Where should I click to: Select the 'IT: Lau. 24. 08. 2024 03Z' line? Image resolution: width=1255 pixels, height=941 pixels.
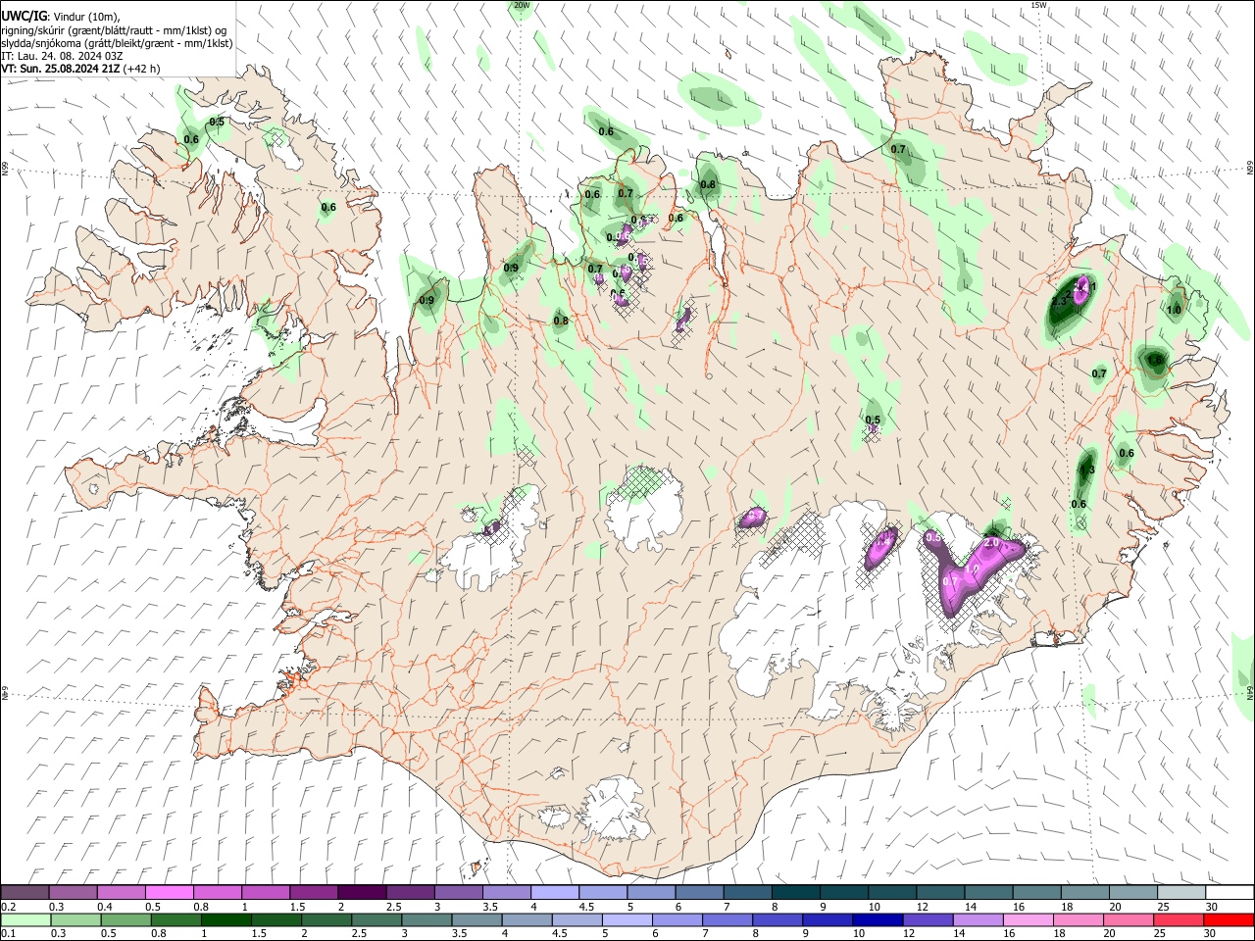tap(61, 56)
